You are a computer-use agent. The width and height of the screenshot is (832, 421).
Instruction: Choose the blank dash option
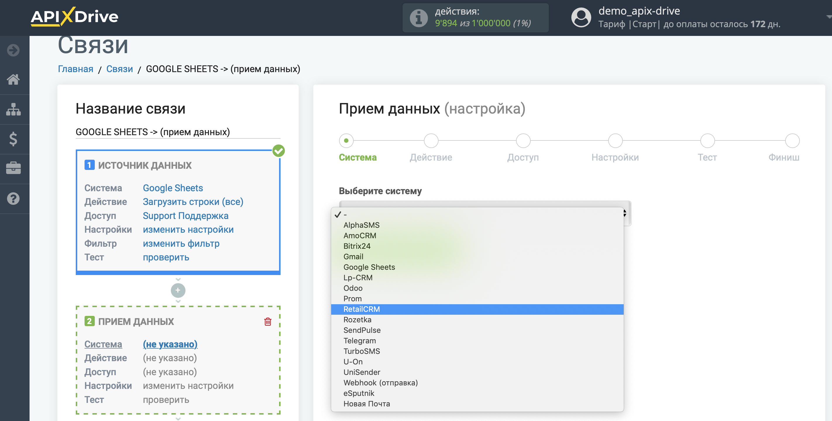[x=477, y=214]
